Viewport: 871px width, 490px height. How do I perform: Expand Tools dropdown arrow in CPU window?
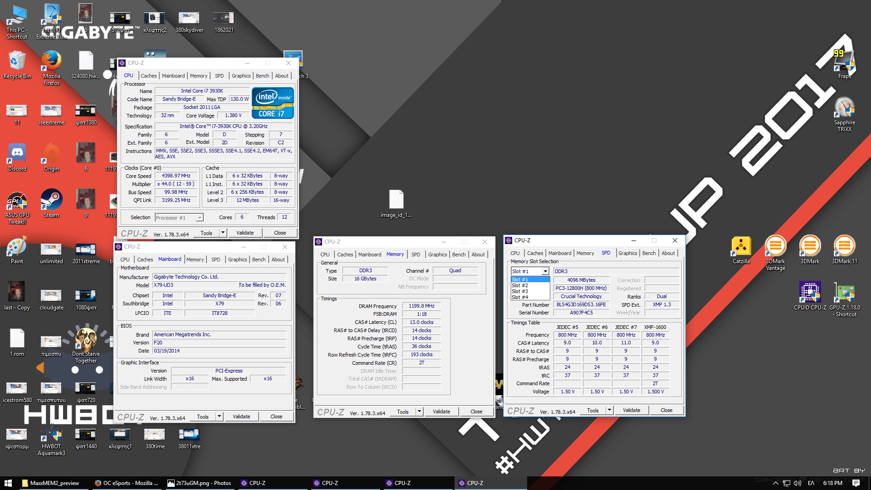pyautogui.click(x=223, y=233)
